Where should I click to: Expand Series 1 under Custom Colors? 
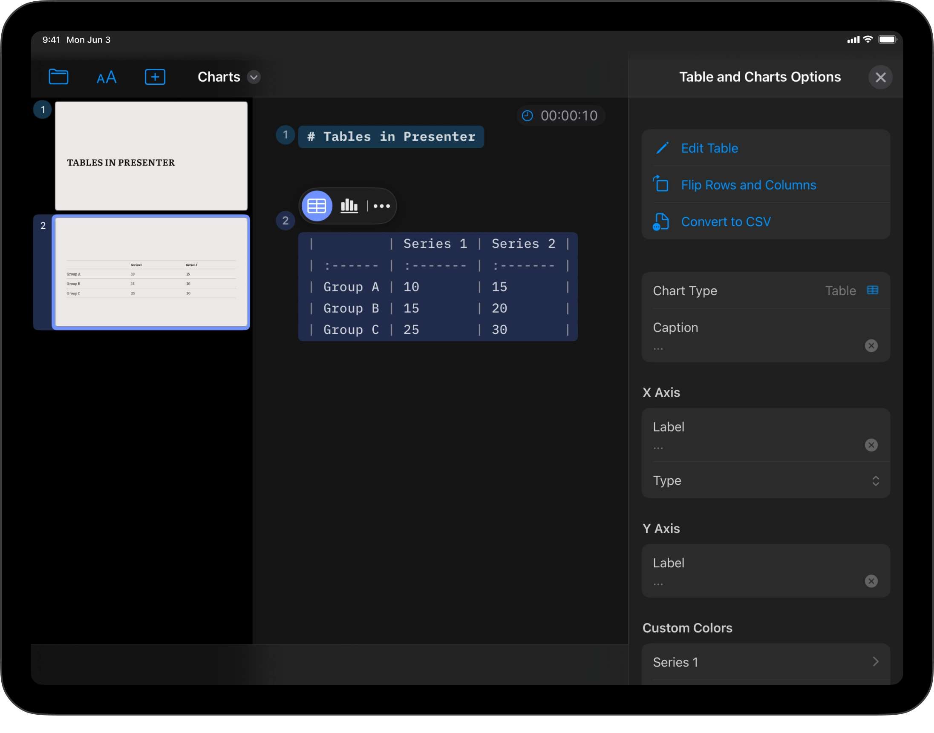tap(876, 662)
